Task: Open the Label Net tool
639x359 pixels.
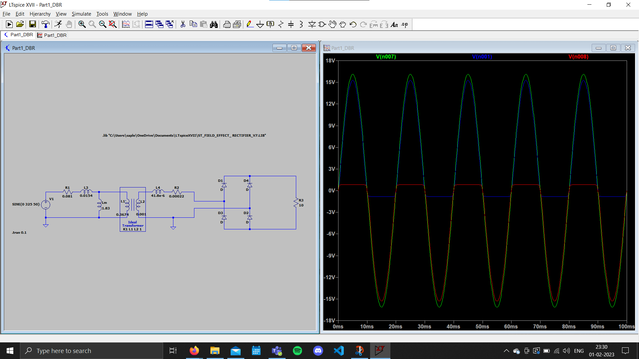Action: point(270,24)
